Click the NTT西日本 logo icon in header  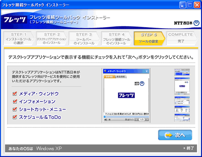coord(196,23)
